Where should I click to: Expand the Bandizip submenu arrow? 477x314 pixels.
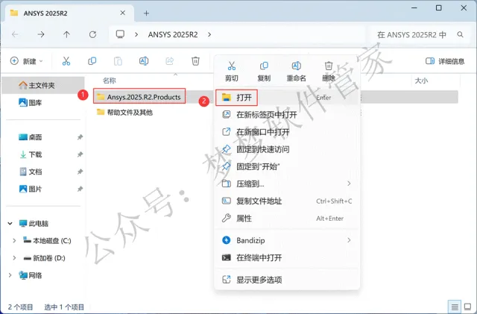coord(349,240)
